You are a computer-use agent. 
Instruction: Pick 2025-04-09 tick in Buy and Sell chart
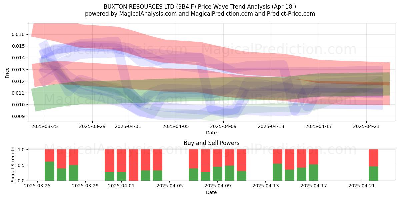tap(218, 186)
